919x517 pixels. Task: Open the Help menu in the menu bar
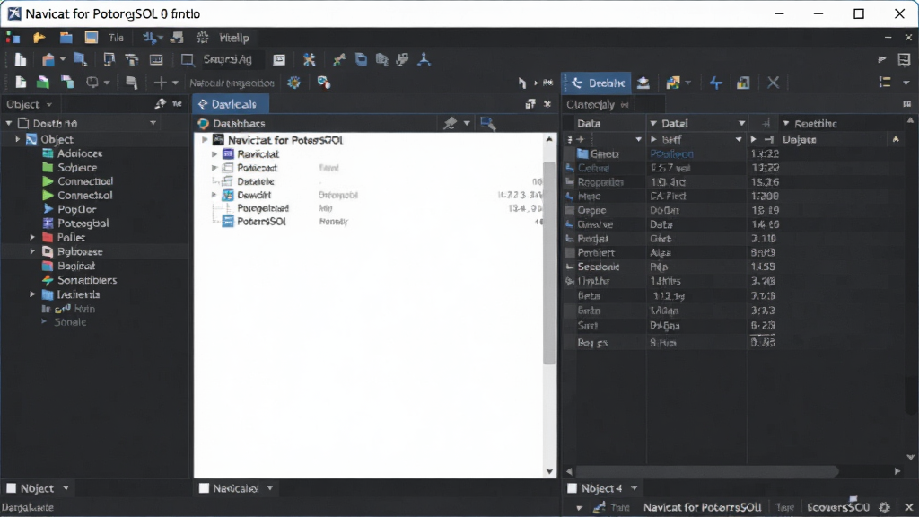[234, 38]
